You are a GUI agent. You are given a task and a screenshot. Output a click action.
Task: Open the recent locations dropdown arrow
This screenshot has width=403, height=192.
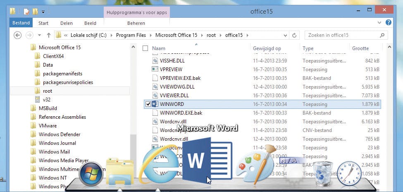39,35
